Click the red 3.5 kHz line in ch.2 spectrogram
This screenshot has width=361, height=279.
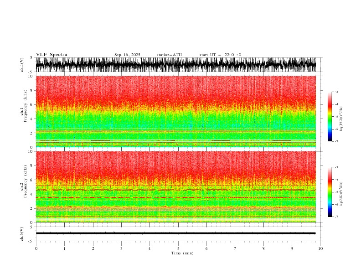[x=175, y=197]
